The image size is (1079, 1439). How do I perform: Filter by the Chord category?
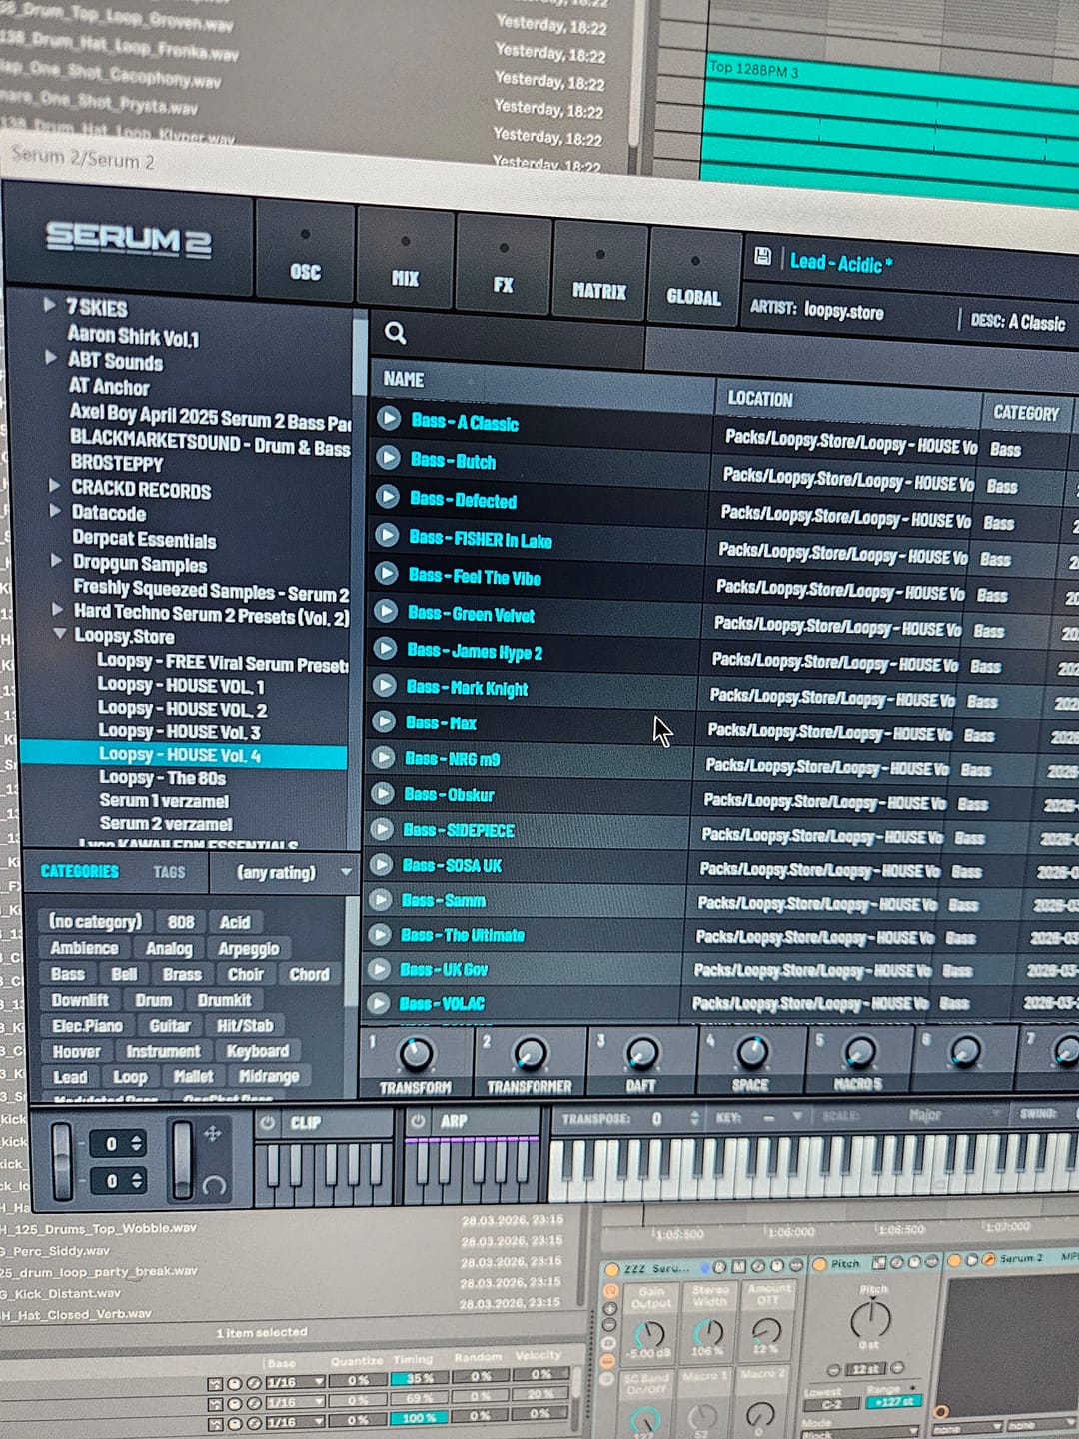309,974
